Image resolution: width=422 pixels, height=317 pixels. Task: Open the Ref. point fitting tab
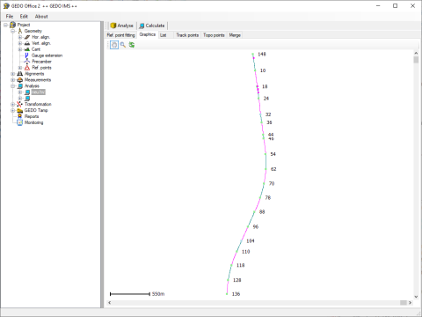pyautogui.click(x=120, y=35)
